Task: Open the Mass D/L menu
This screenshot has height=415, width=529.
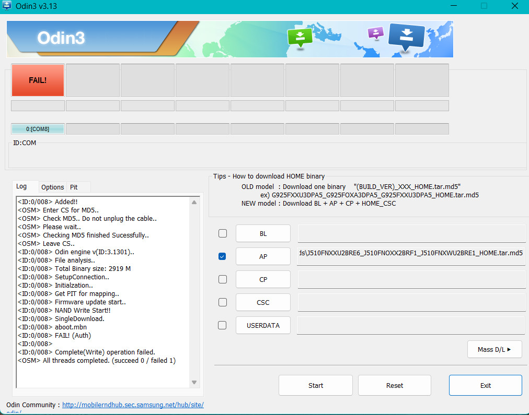Action: (494, 349)
